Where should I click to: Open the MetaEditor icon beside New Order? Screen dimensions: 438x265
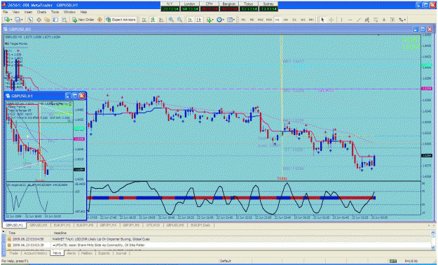coord(100,20)
